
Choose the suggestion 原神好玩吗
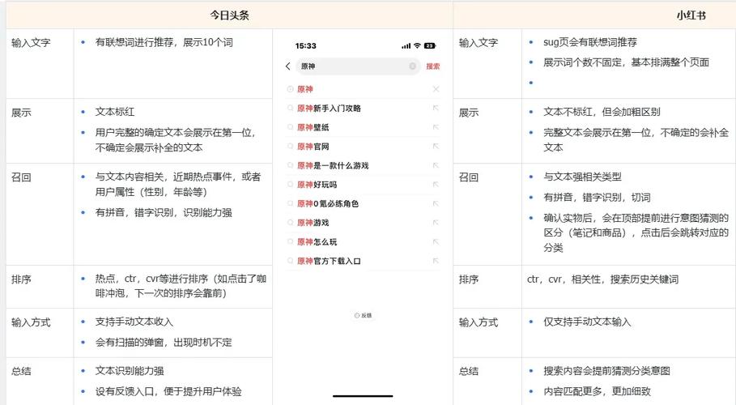pyautogui.click(x=317, y=184)
